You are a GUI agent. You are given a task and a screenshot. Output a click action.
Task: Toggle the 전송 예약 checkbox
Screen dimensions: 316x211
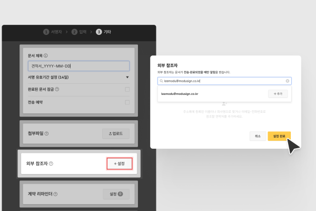(127, 102)
